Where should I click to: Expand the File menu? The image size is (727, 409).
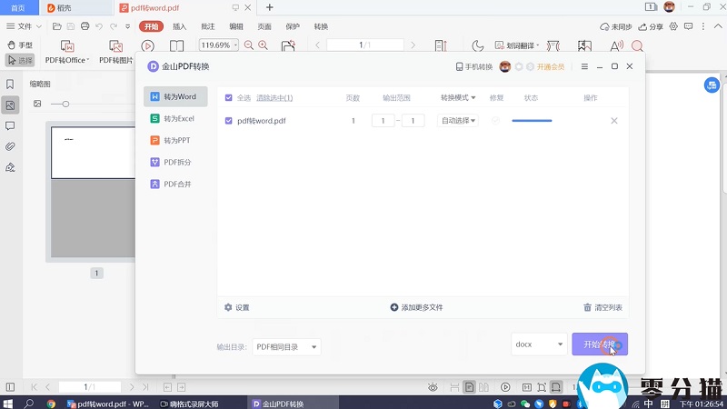pyautogui.click(x=24, y=26)
